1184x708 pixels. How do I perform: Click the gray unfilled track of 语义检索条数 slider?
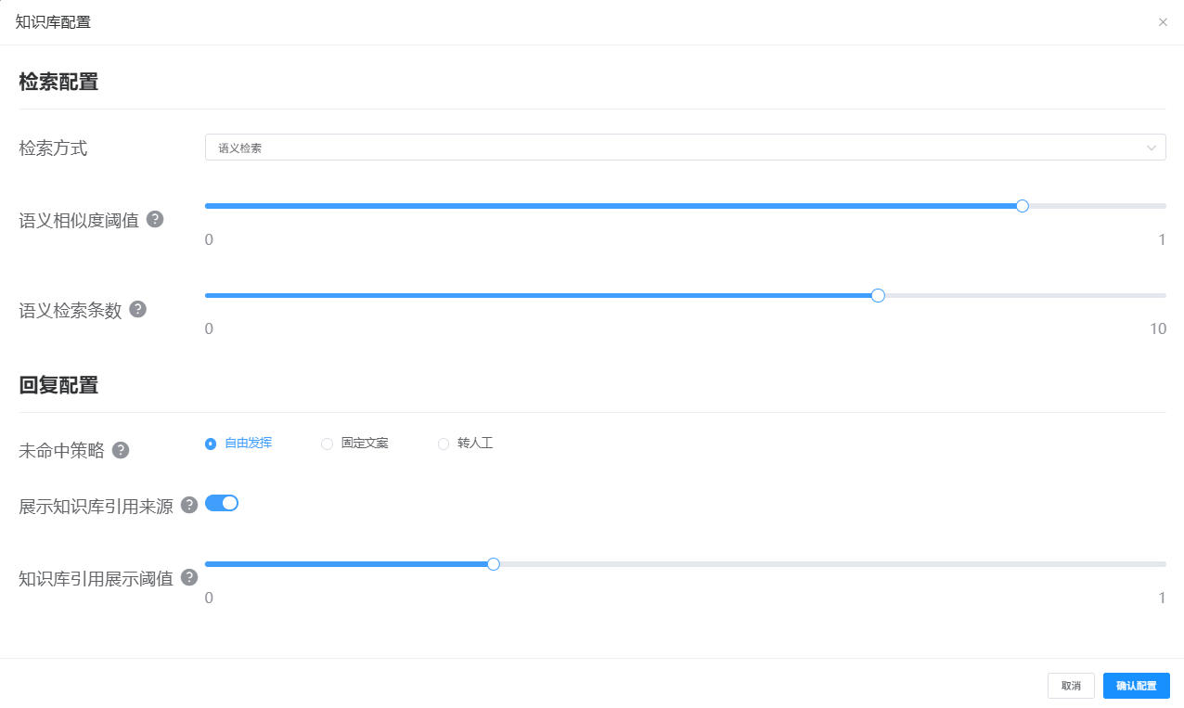[x=1021, y=295]
